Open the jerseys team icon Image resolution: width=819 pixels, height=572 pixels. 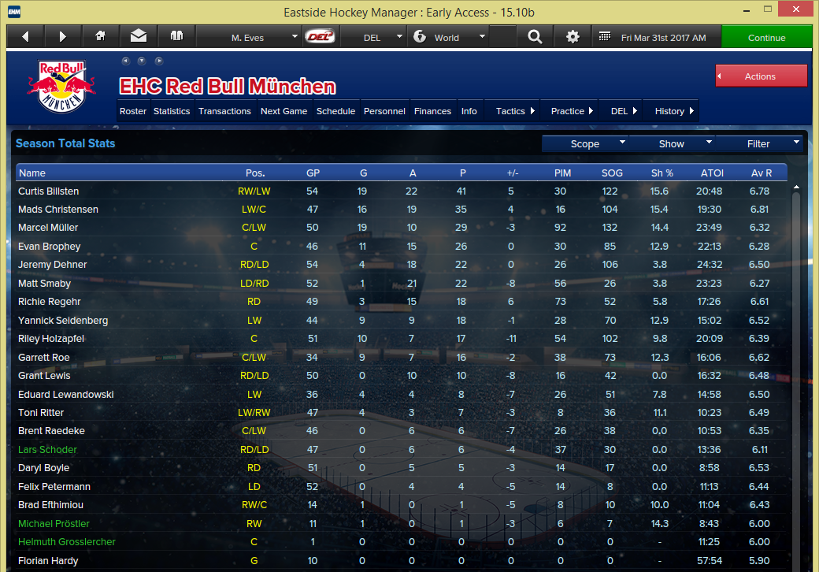(176, 36)
